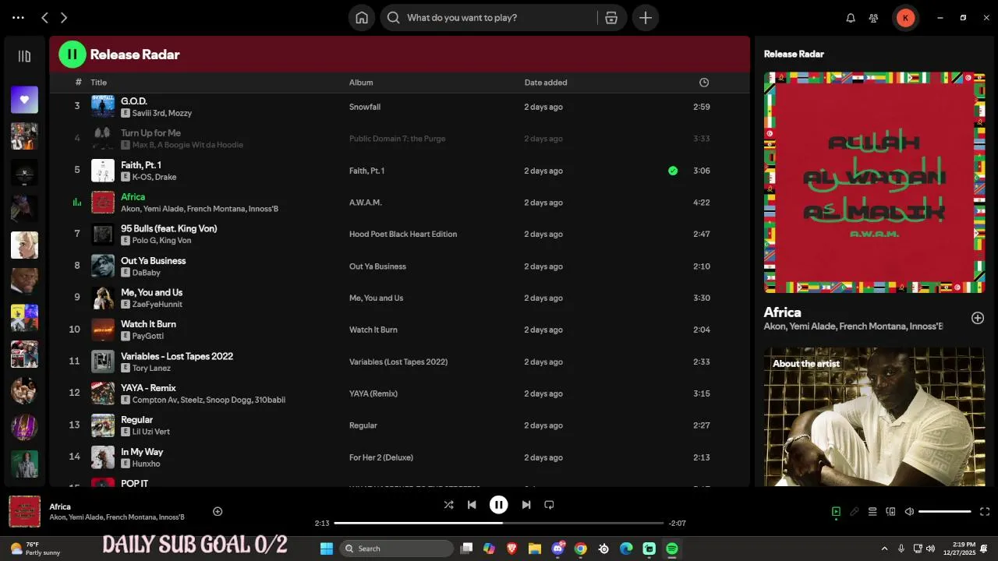The image size is (998, 561).
Task: Add Africa to playlist in side panel
Action: pyautogui.click(x=978, y=318)
